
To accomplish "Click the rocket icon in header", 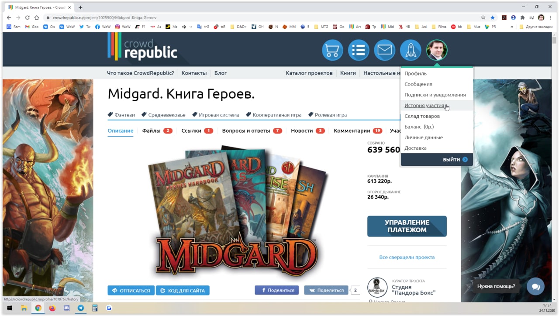I will (x=411, y=50).
